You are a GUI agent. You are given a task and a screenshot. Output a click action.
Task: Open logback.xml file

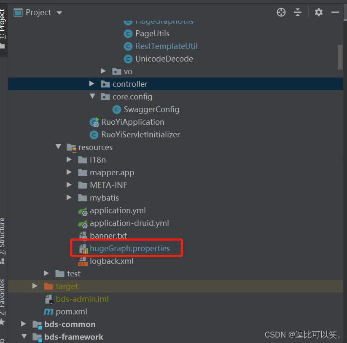point(112,261)
